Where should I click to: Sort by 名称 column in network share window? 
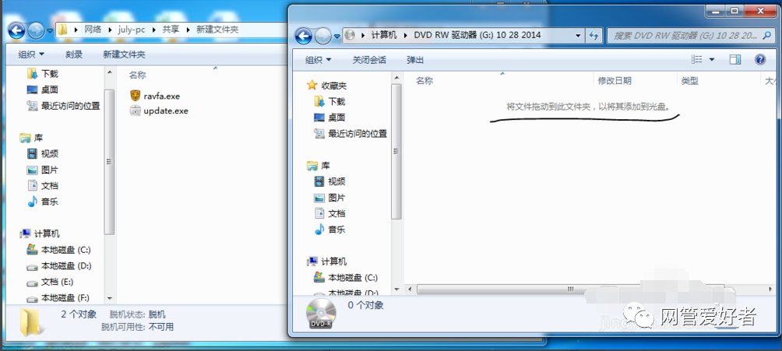(x=137, y=75)
